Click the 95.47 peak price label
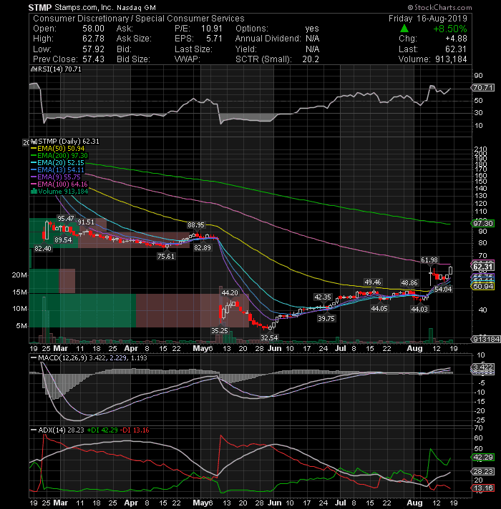Viewport: 501px width, 509px height. click(66, 219)
